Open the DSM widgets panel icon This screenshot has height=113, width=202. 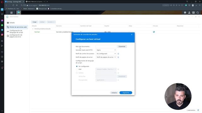[x=193, y=13]
